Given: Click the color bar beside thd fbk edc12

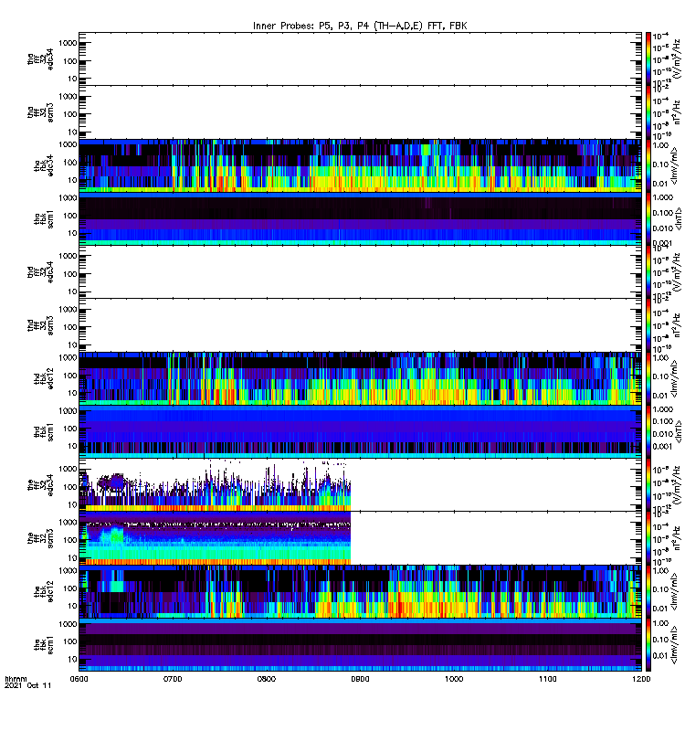Looking at the screenshot, I should (x=648, y=378).
